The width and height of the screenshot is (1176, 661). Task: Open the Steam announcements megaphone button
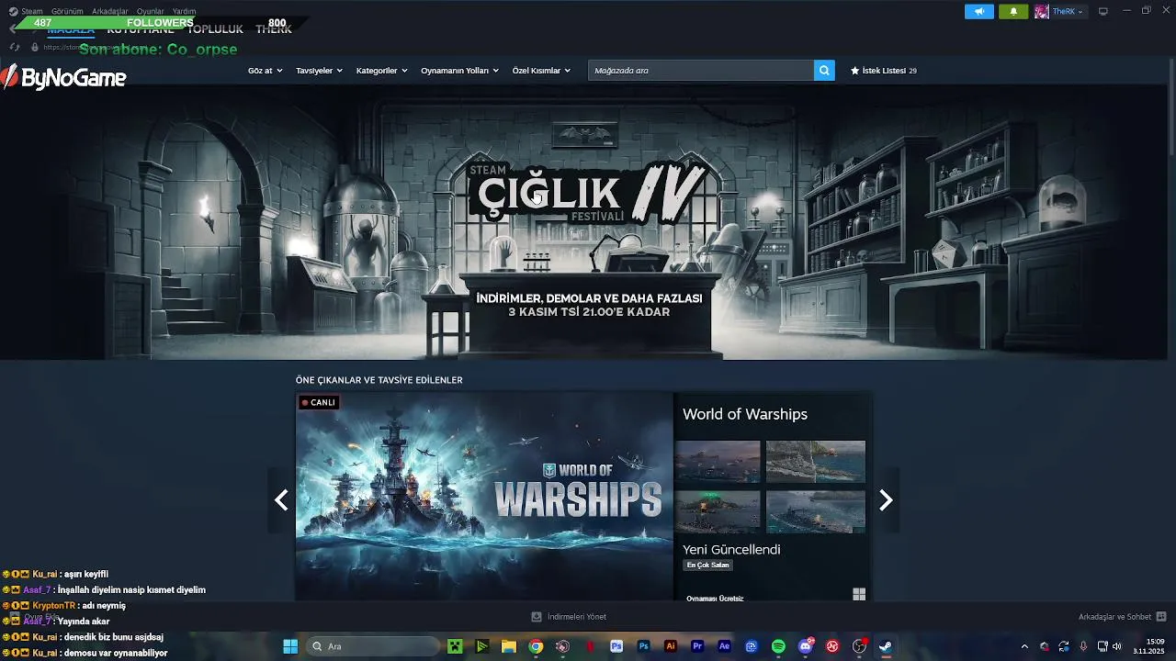coord(979,11)
